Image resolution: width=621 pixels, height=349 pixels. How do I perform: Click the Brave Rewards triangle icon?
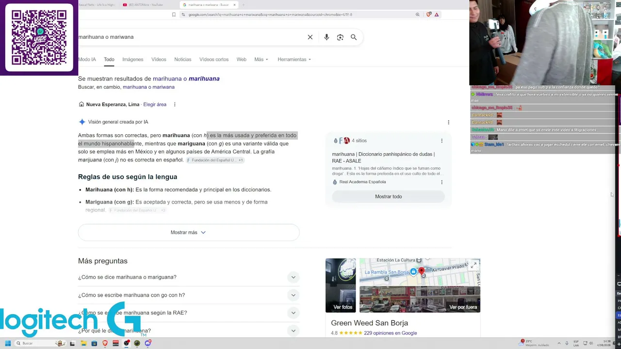point(437,15)
